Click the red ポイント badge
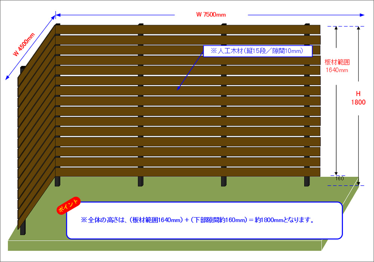The height and width of the screenshot is (262, 374). click(x=68, y=205)
